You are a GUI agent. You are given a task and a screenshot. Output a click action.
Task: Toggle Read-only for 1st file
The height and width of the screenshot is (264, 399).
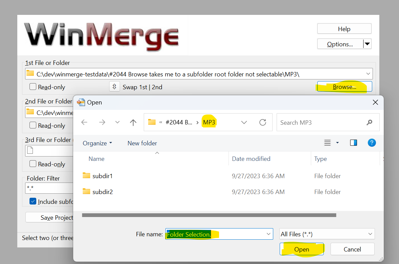(x=33, y=87)
